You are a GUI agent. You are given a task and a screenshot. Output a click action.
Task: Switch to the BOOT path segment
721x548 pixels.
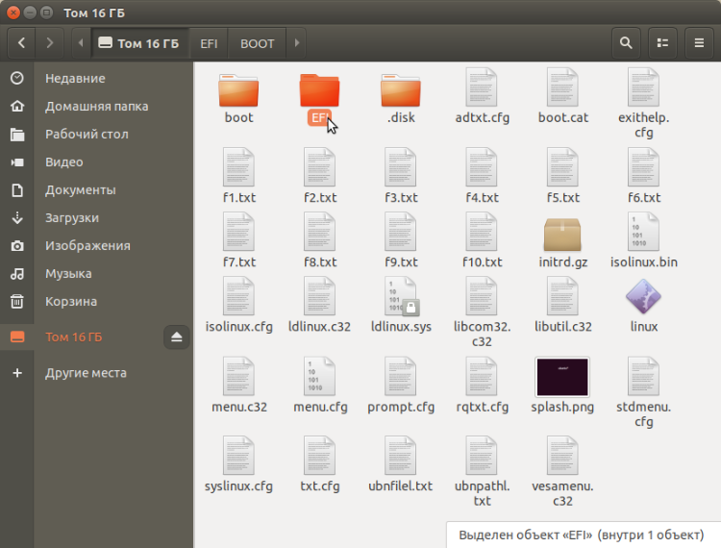(x=257, y=43)
